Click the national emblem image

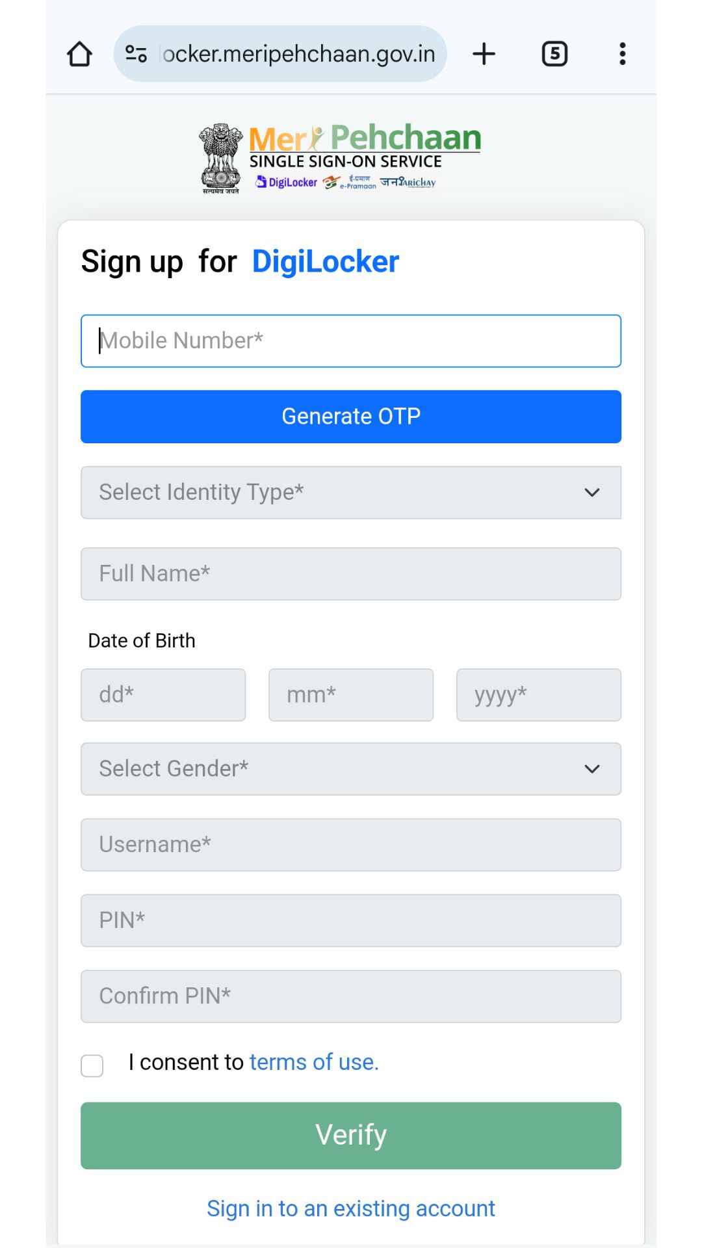point(221,158)
